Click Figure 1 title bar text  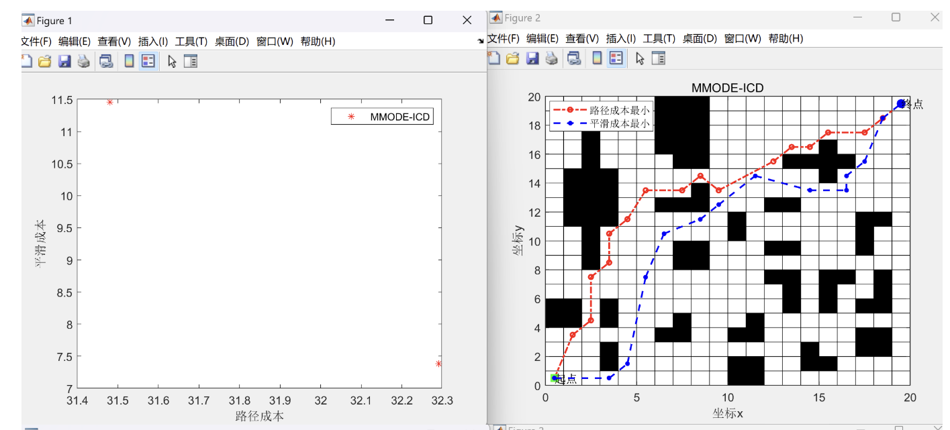pyautogui.click(x=54, y=21)
